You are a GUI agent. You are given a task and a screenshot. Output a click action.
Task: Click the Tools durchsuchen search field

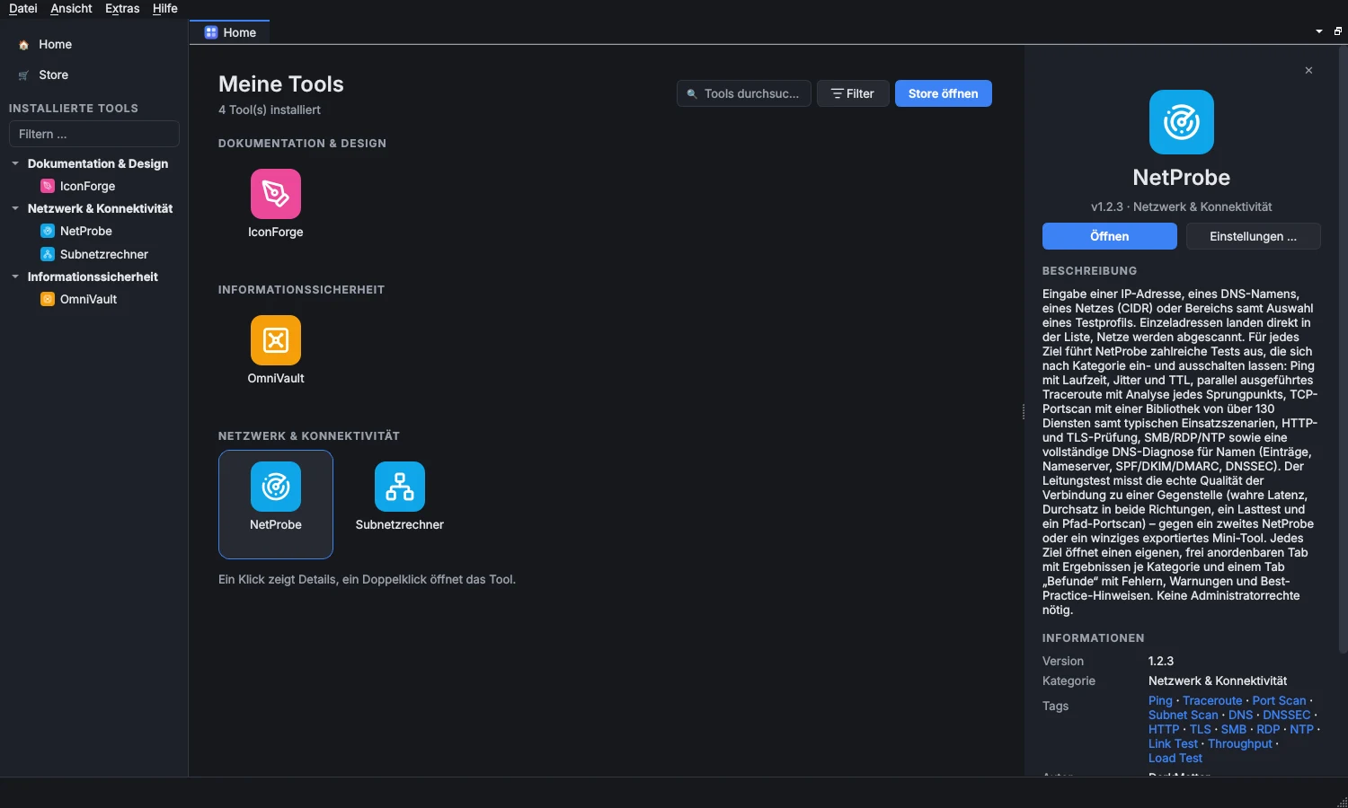(x=744, y=93)
